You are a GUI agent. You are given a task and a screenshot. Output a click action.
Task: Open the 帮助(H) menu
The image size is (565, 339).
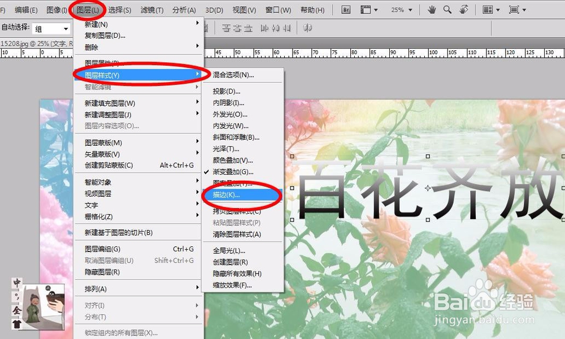[312, 10]
